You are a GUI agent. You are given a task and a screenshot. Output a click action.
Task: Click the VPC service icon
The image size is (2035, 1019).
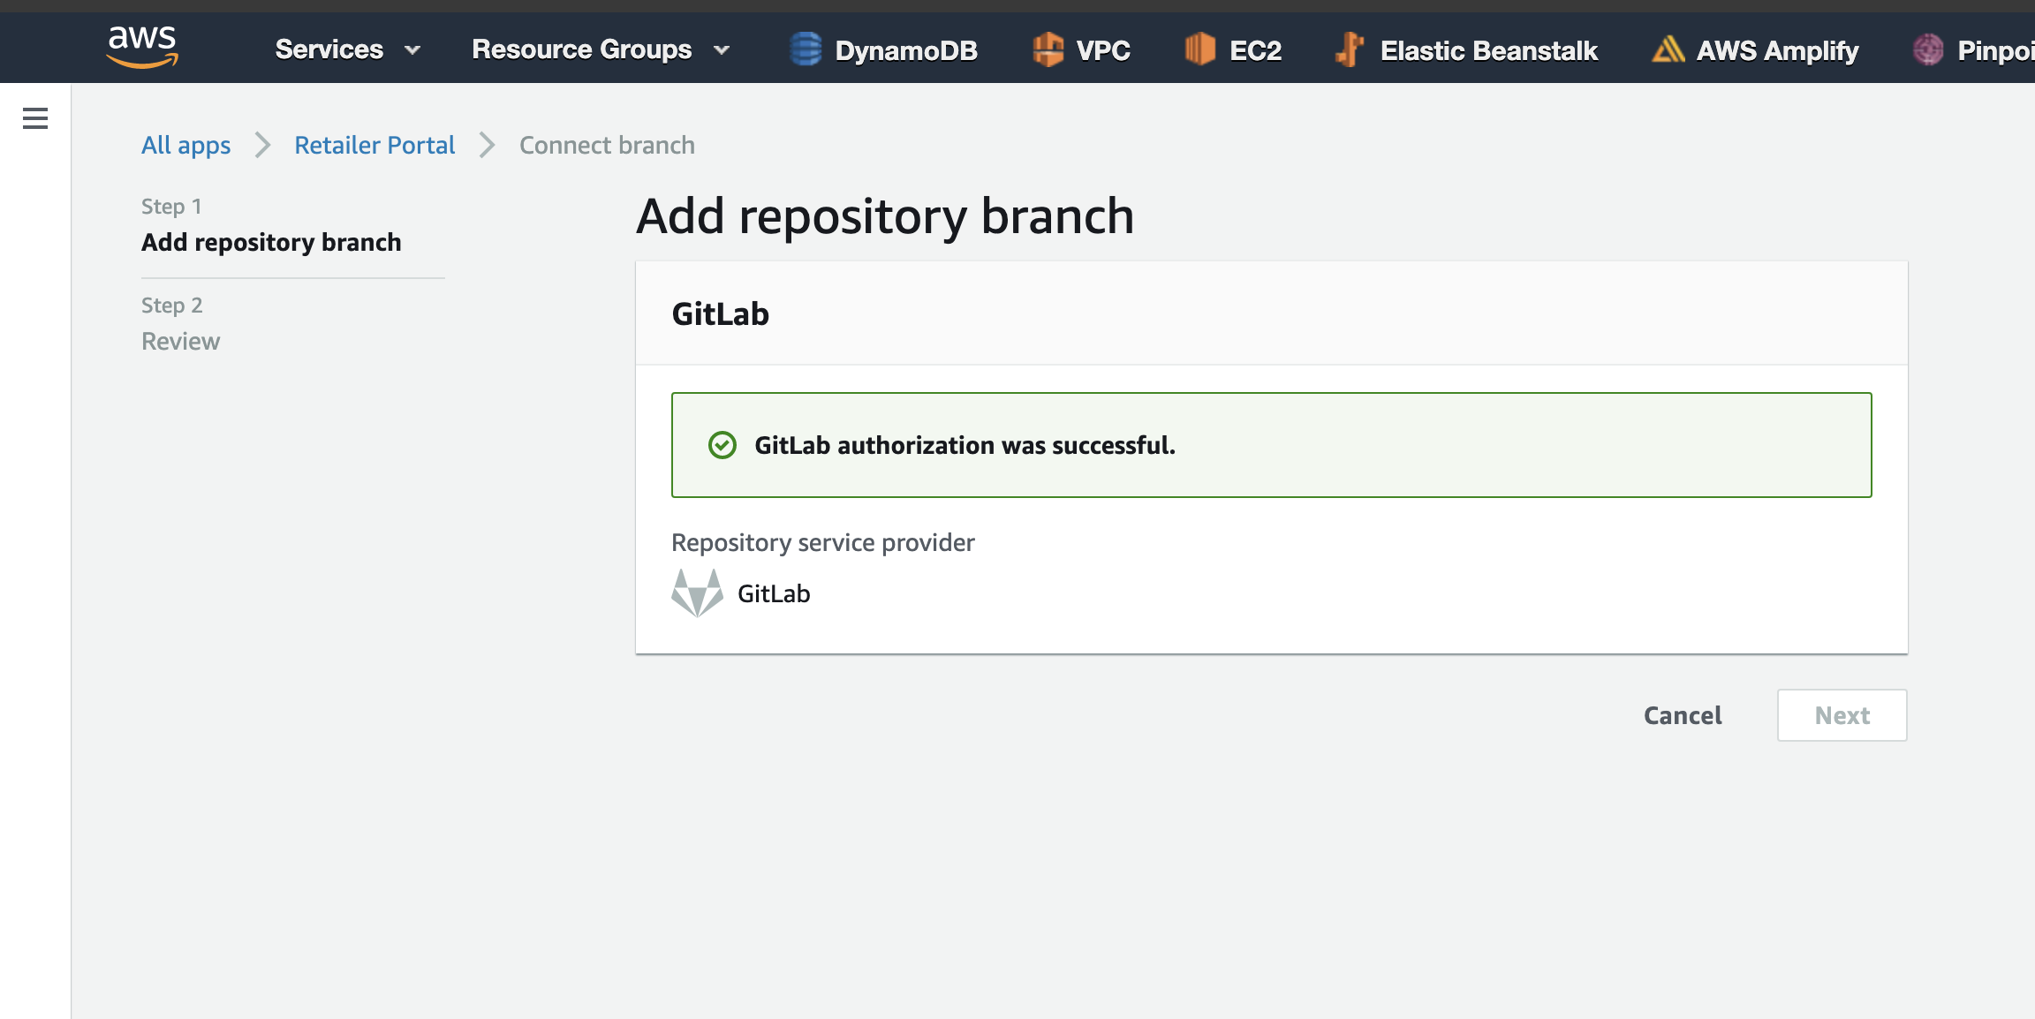[x=1048, y=49]
